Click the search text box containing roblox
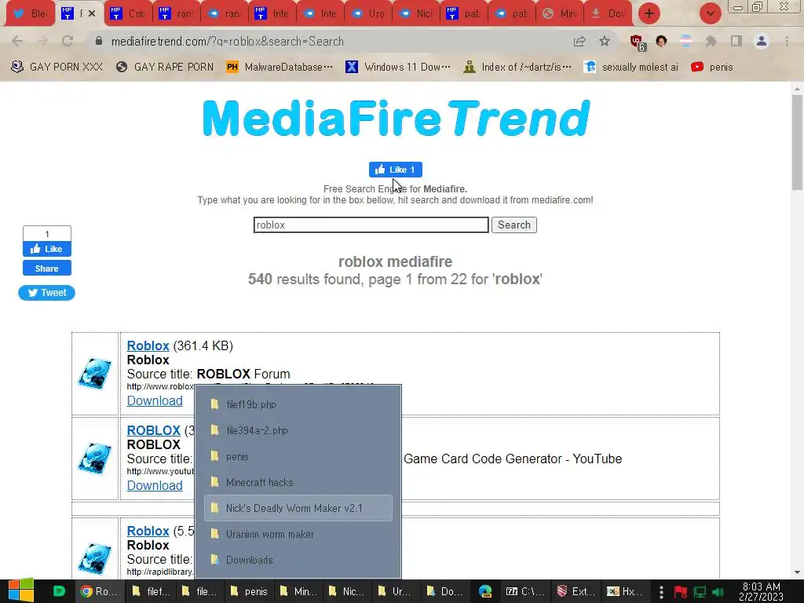804x603 pixels. 371,225
